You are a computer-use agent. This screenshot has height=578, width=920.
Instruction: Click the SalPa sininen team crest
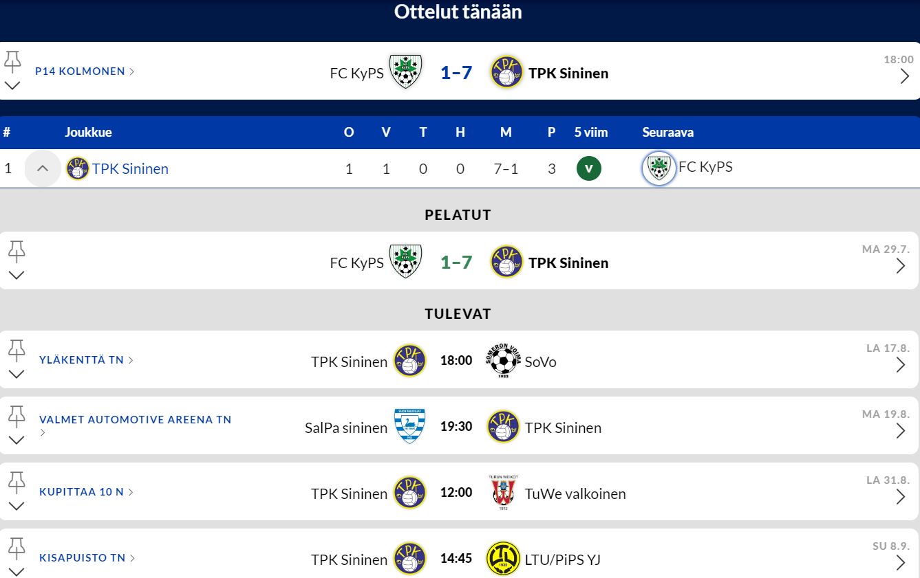coord(409,427)
